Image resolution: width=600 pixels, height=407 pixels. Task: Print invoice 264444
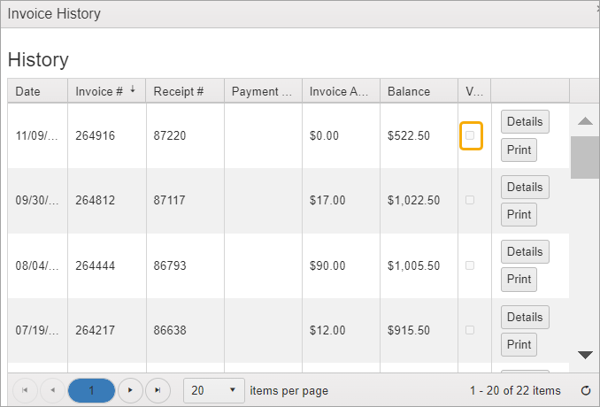[x=519, y=280]
